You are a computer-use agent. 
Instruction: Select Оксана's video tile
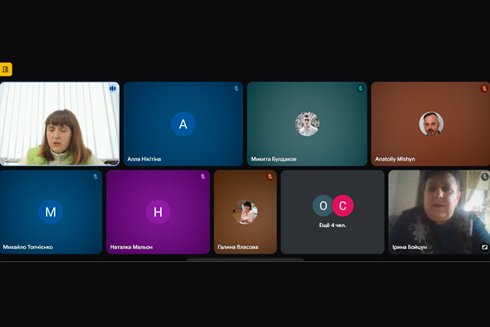pyautogui.click(x=59, y=124)
